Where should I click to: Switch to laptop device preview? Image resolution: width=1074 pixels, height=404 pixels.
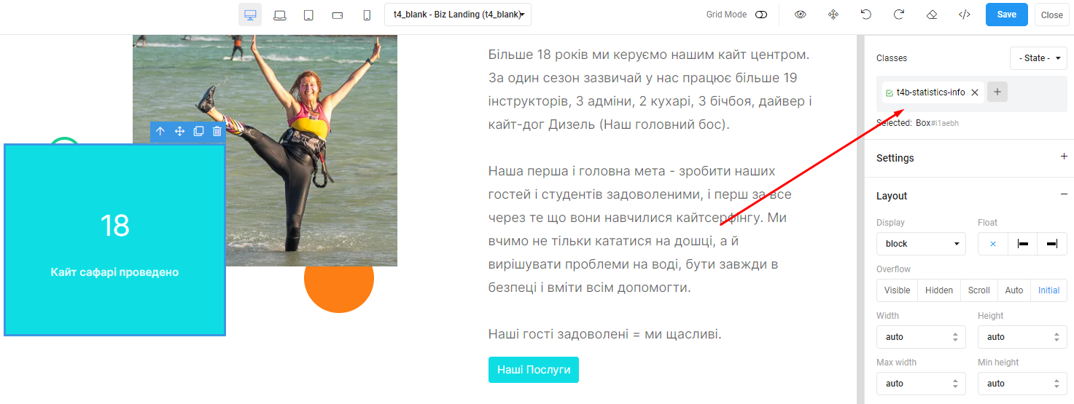pos(279,15)
